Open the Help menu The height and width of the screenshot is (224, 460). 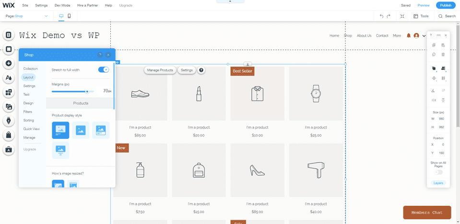(108, 5)
